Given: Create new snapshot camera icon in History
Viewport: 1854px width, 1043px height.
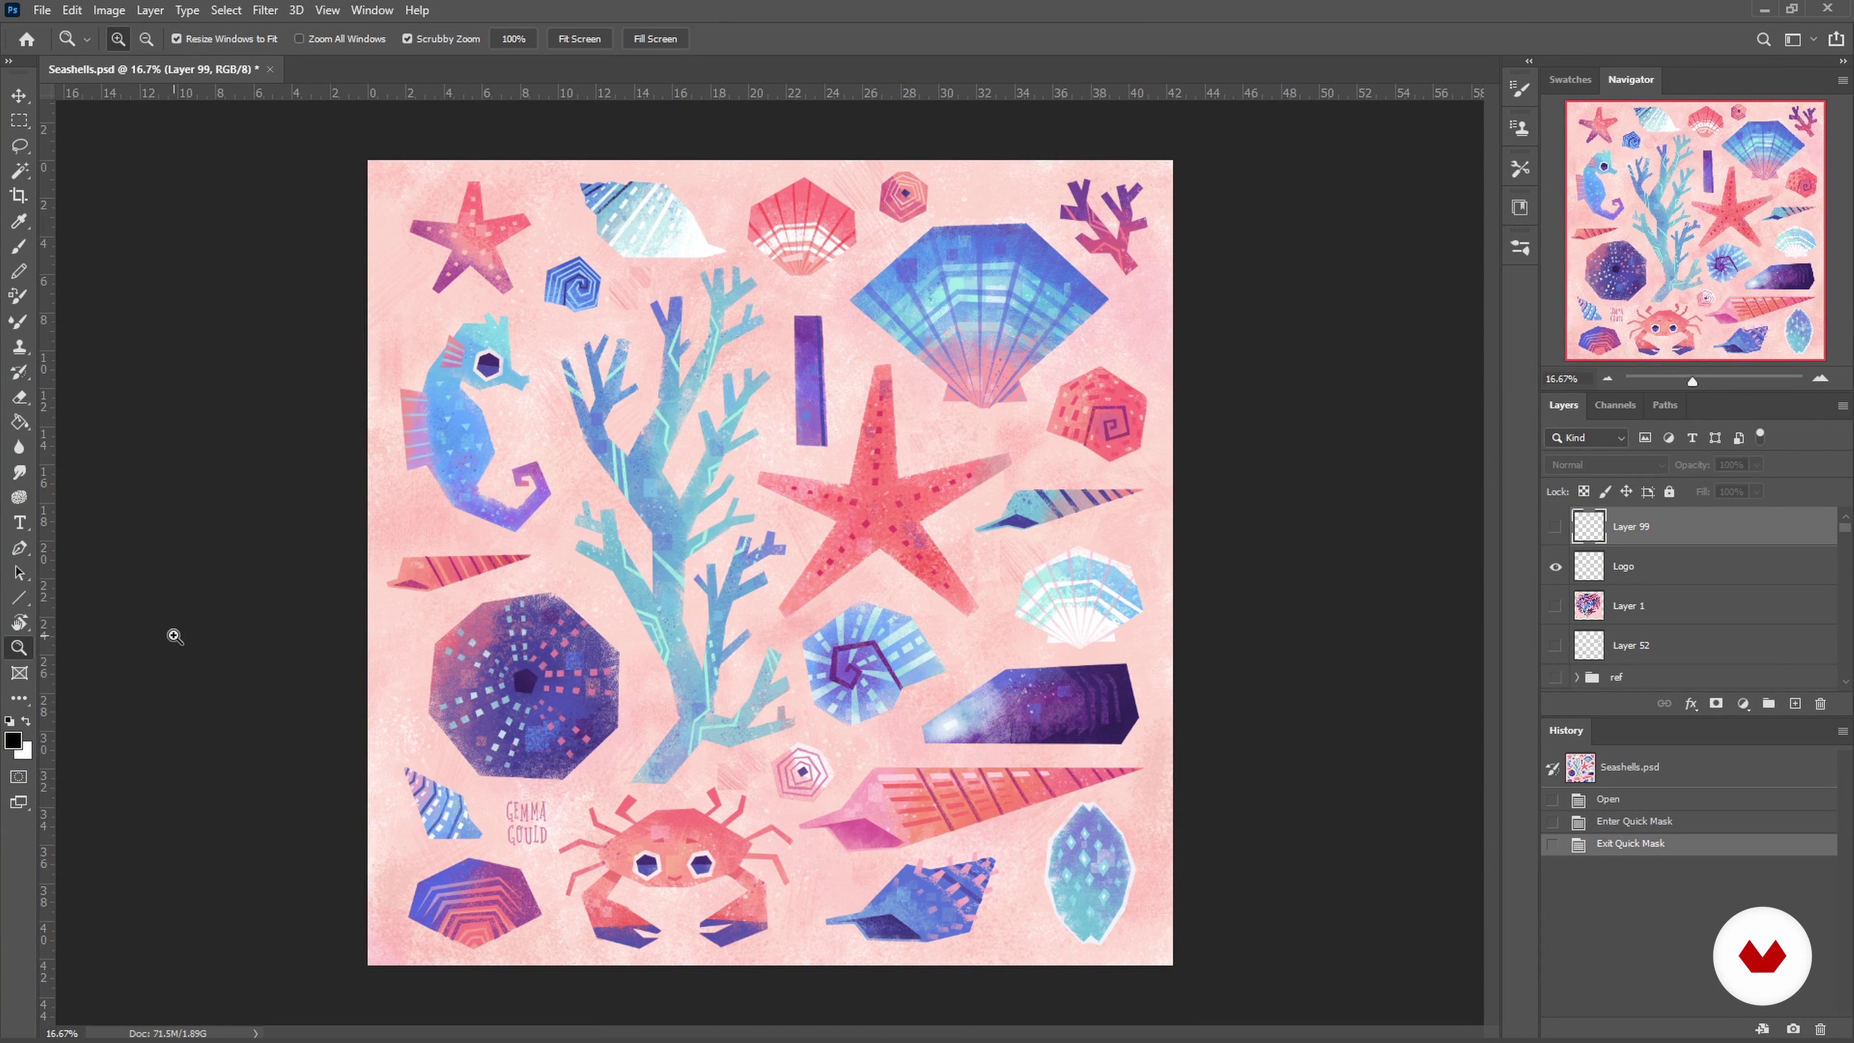Looking at the screenshot, I should (1793, 1029).
